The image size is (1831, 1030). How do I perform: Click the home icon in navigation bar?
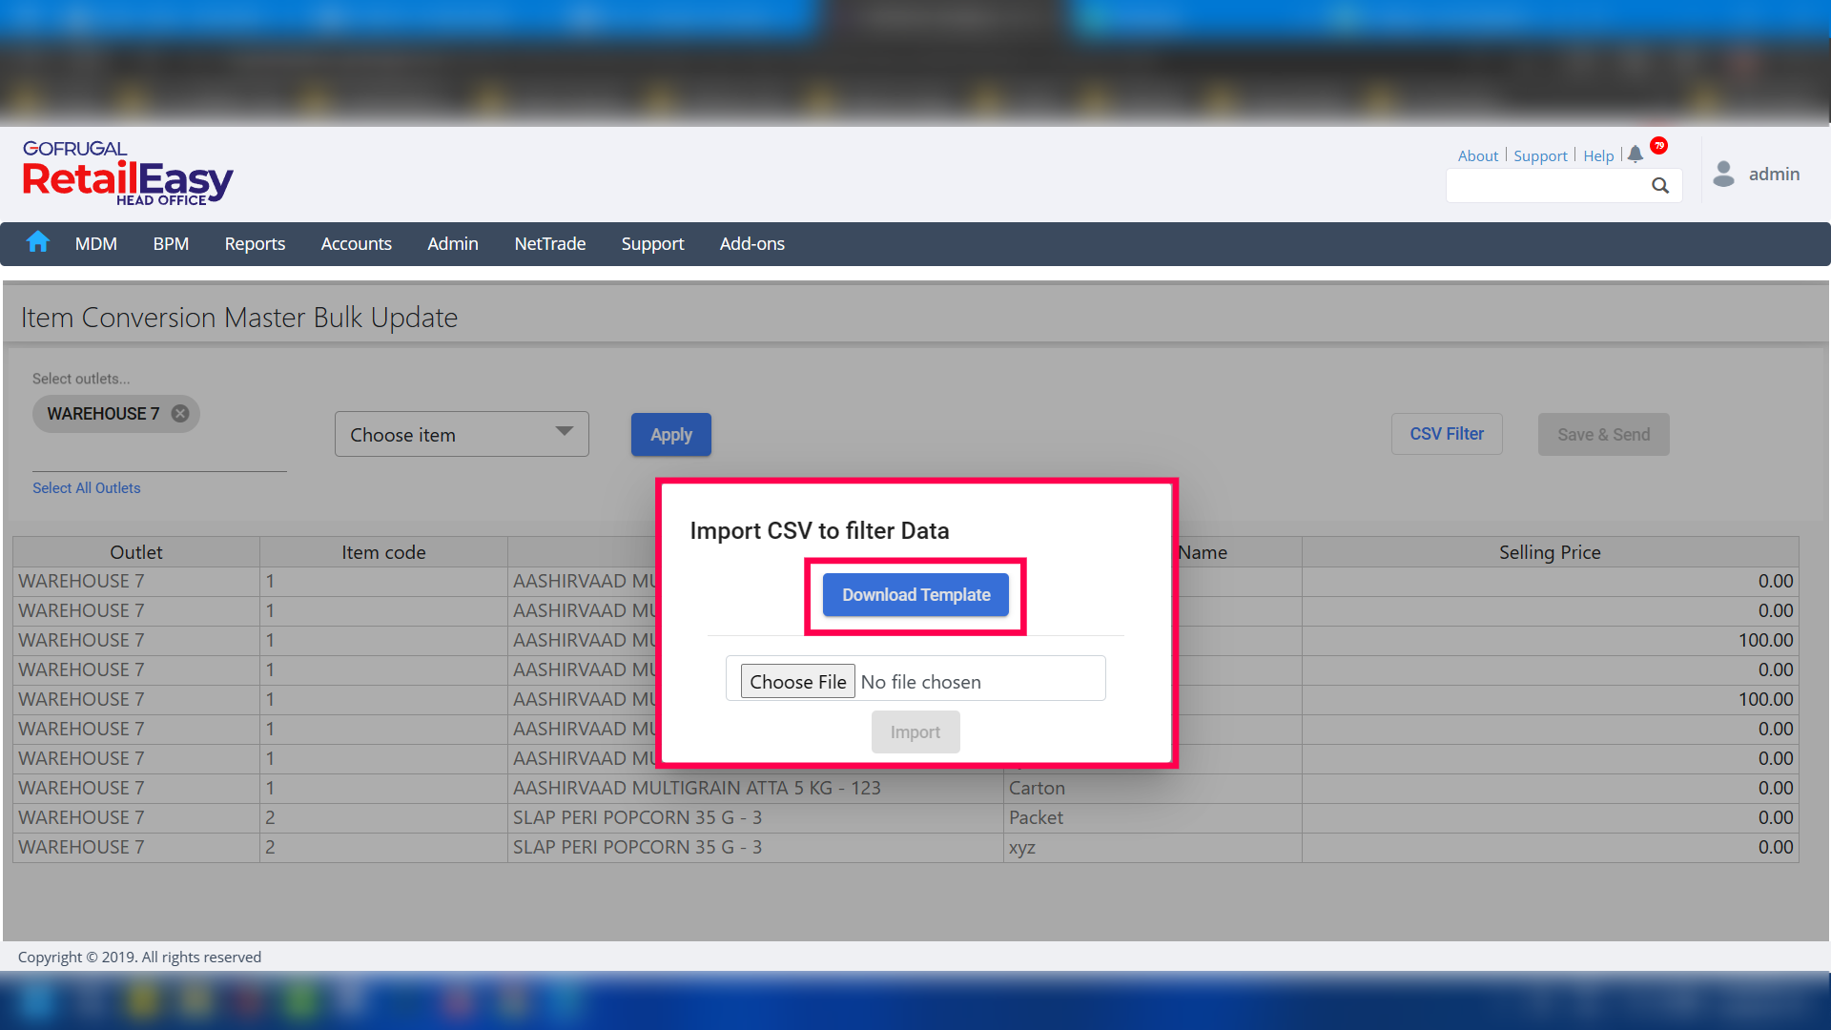click(x=38, y=243)
